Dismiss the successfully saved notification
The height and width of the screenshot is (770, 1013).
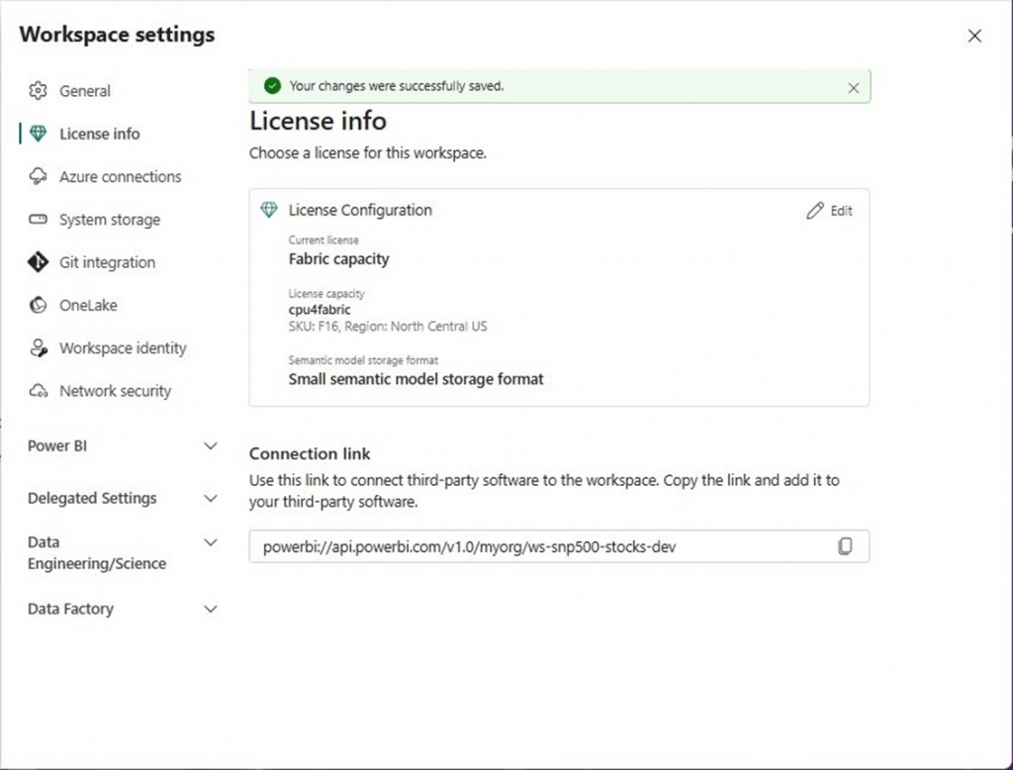coord(854,87)
